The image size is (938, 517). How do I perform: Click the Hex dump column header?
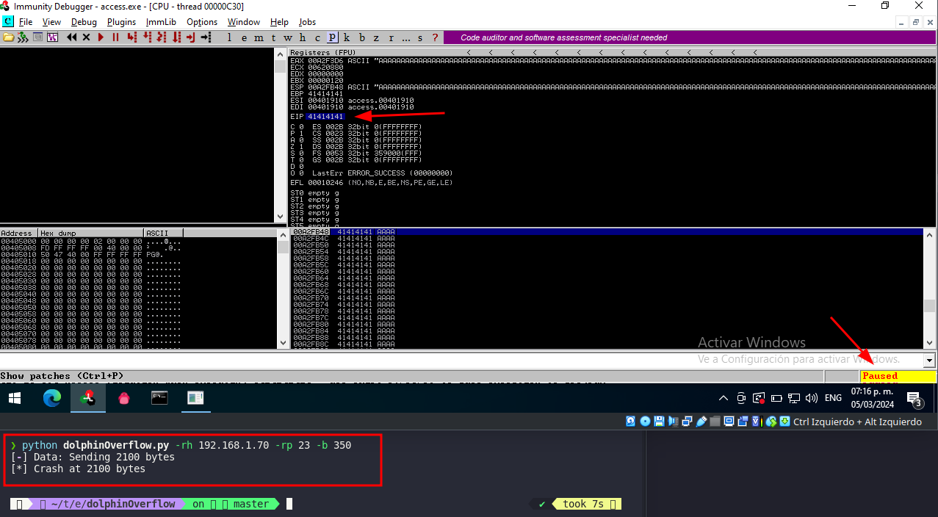pos(91,233)
